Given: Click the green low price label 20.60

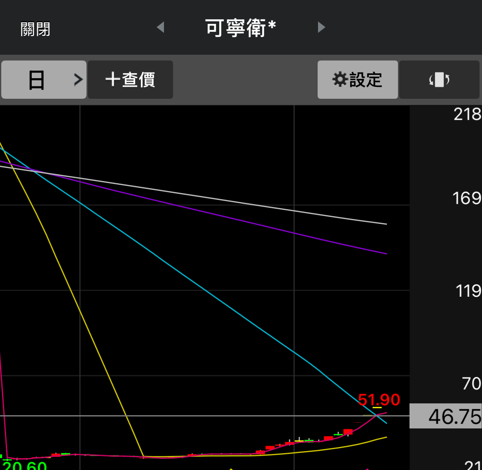Looking at the screenshot, I should coord(25,465).
